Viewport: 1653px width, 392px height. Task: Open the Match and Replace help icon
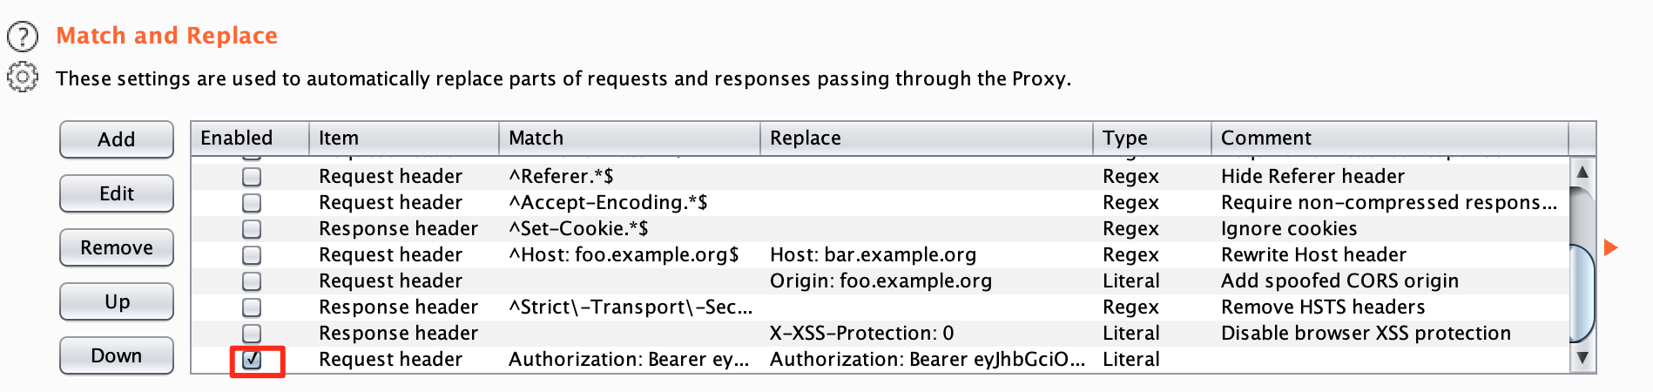(23, 37)
